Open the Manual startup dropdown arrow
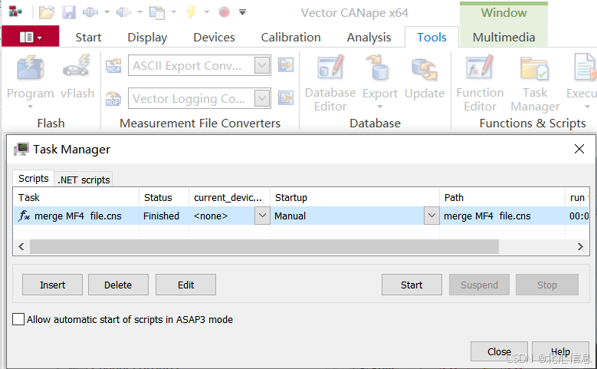The image size is (597, 369). [x=431, y=216]
